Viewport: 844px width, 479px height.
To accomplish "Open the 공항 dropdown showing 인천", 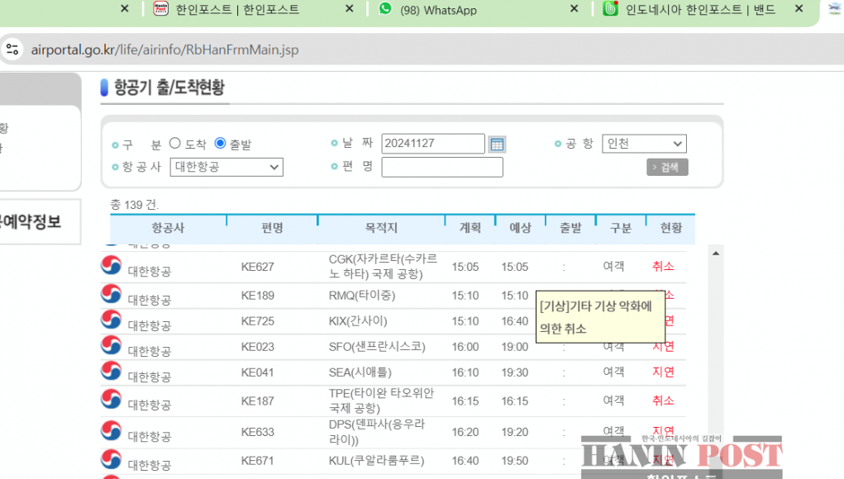I will (644, 144).
